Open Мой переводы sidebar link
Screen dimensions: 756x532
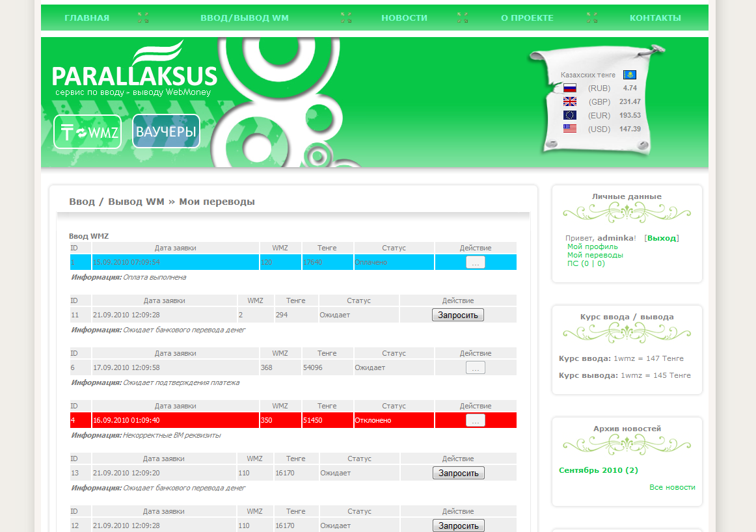595,255
